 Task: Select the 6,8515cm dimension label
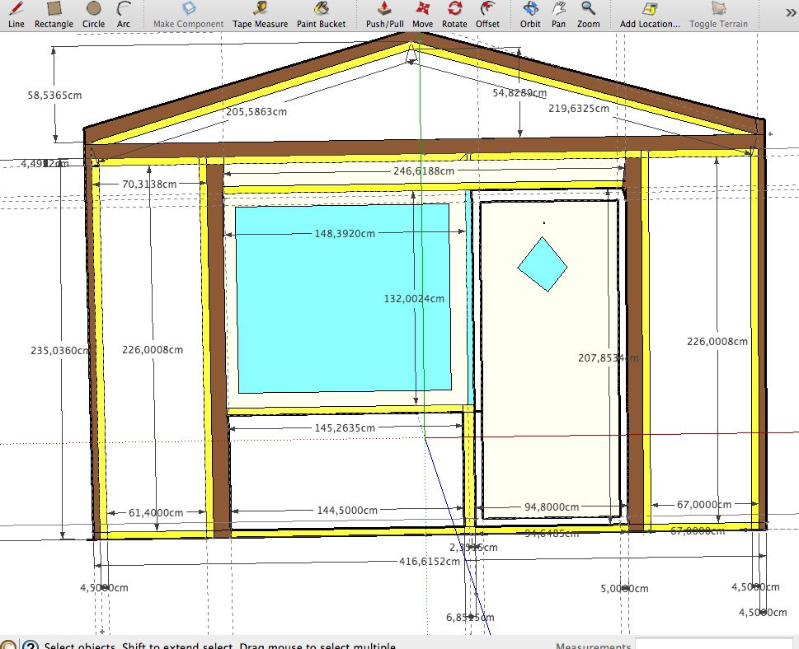pyautogui.click(x=470, y=618)
